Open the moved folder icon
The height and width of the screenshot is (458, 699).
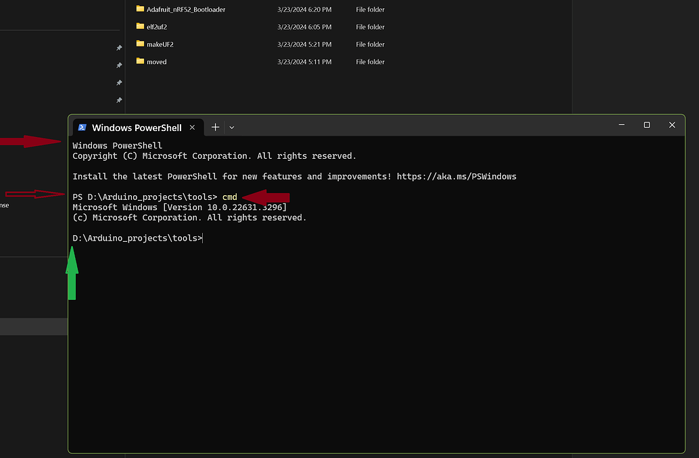139,61
